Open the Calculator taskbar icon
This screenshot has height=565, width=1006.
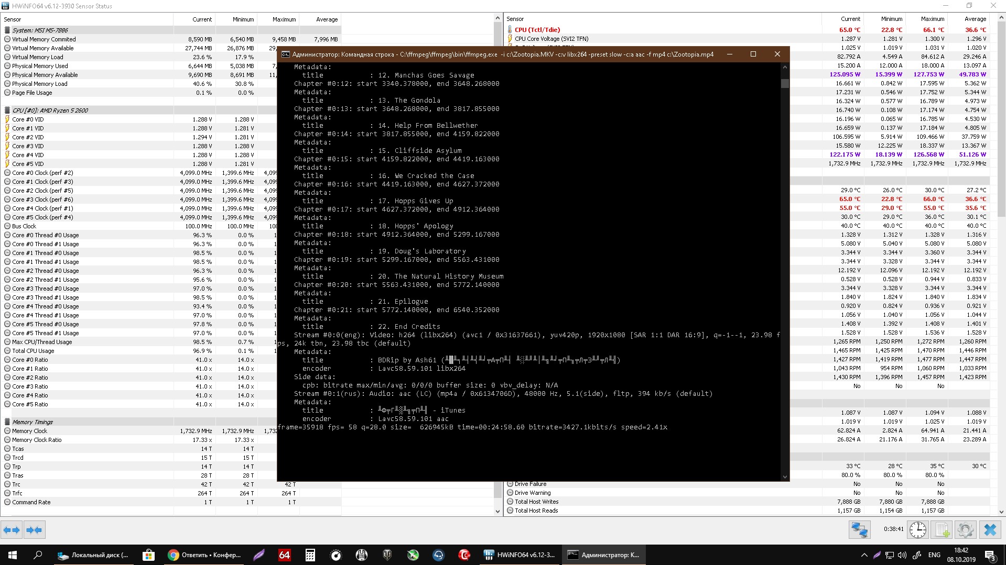[x=310, y=555]
